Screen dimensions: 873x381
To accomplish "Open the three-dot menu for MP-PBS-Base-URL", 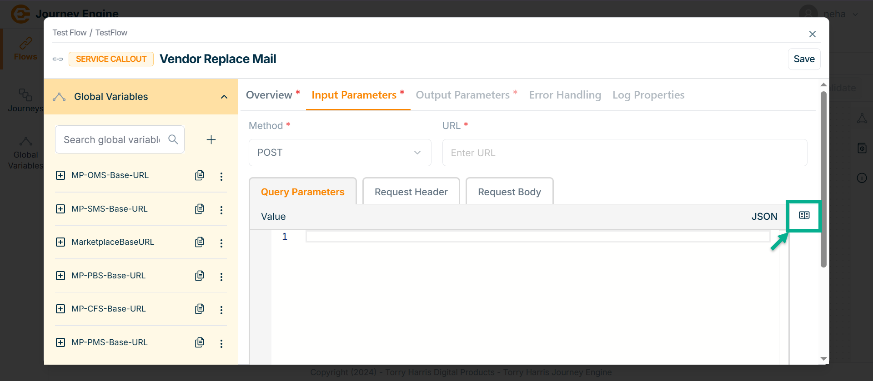I will pyautogui.click(x=221, y=277).
